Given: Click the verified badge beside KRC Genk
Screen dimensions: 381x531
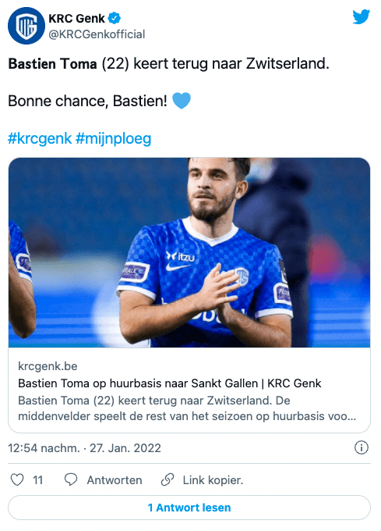Looking at the screenshot, I should [115, 18].
